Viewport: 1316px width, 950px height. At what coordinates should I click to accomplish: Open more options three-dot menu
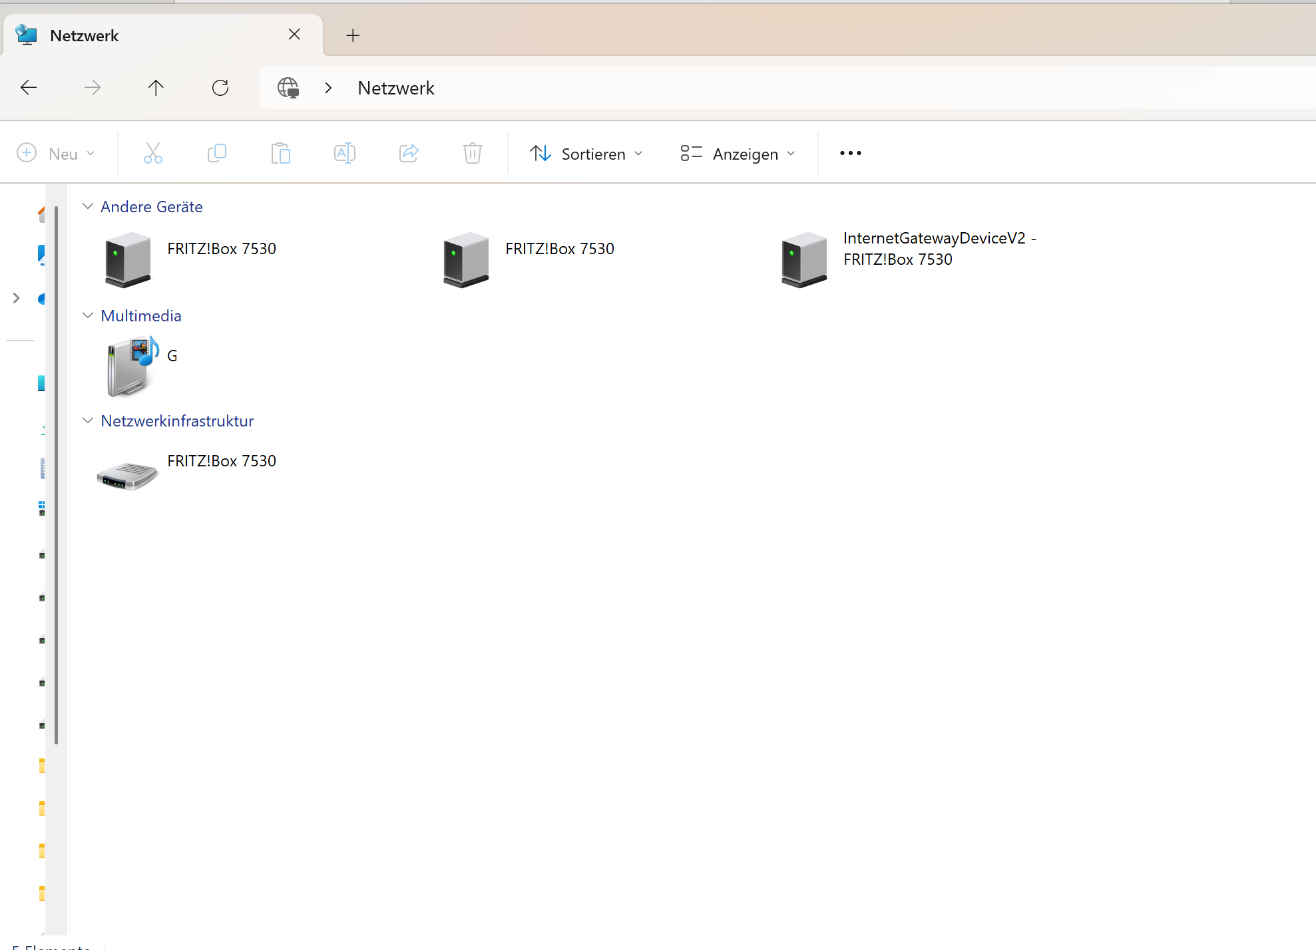pos(850,154)
